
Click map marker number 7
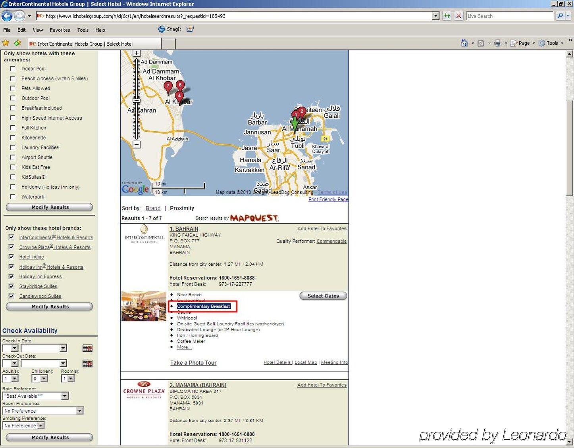pyautogui.click(x=168, y=88)
